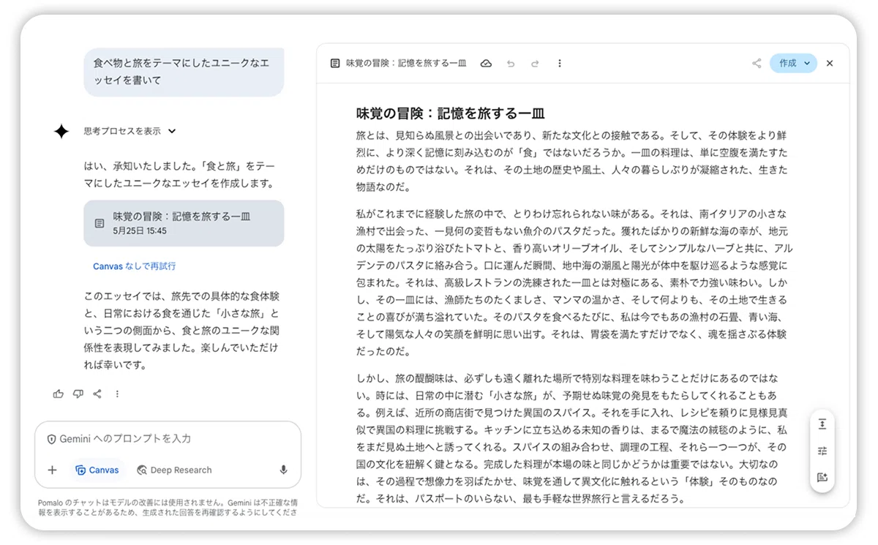Click the microphone icon

coord(283,470)
